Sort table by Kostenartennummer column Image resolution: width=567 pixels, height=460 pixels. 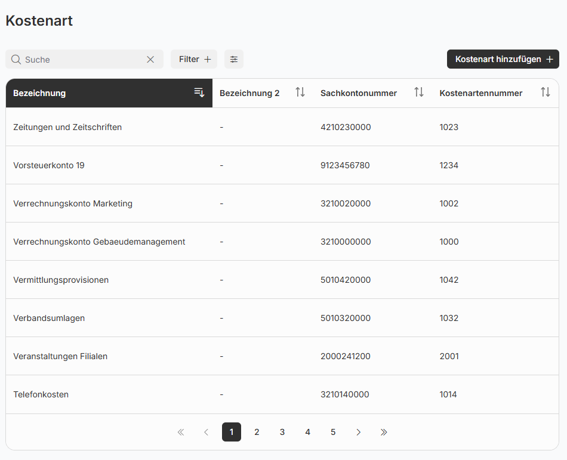pos(546,92)
